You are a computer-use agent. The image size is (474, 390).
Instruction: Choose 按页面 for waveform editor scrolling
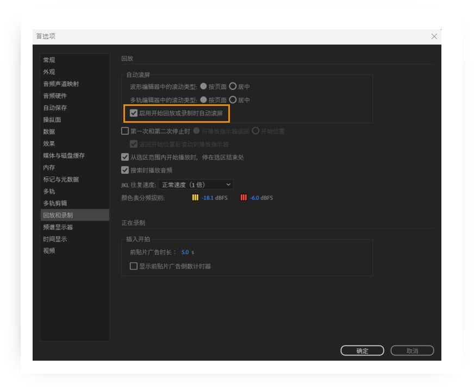203,86
